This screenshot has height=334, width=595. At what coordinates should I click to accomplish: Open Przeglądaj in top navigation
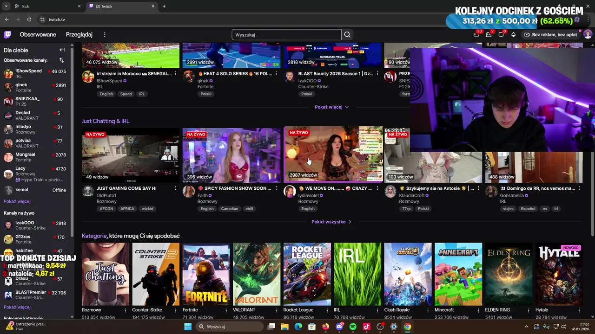79,34
